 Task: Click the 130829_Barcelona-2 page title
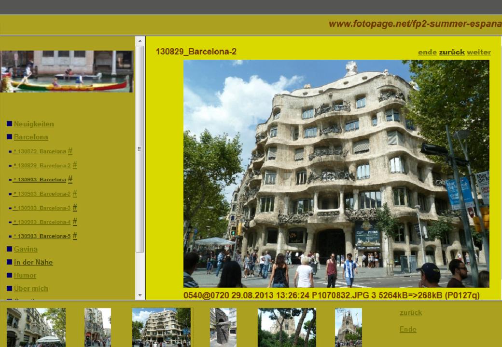point(196,52)
